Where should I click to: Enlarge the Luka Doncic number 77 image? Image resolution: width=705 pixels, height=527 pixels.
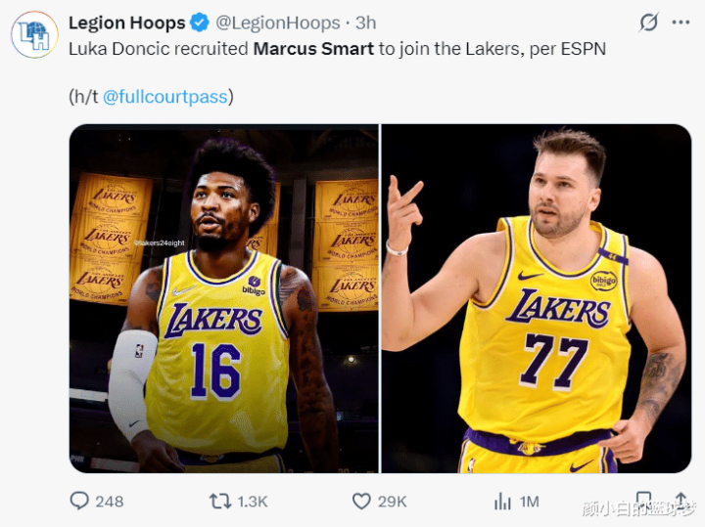pos(537,298)
